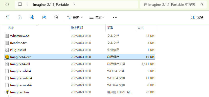Image resolution: width=209 pixels, height=97 pixels.
Task: Click the Imagine.wcx64 blank file icon
Action: pyautogui.click(x=7, y=85)
